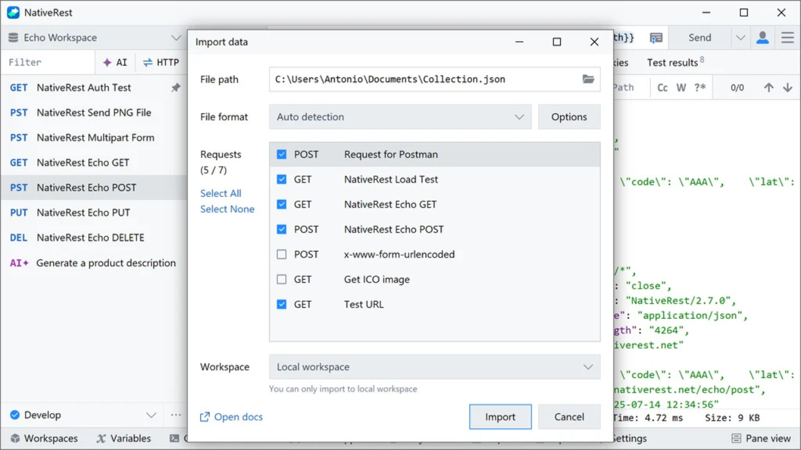Click the previous match up arrow
Viewport: 801px width, 450px height.
coord(768,87)
